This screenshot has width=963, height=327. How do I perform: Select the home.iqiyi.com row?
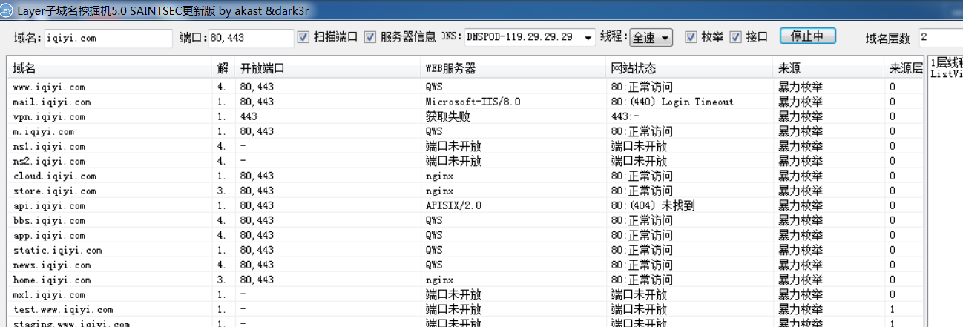(x=465, y=280)
